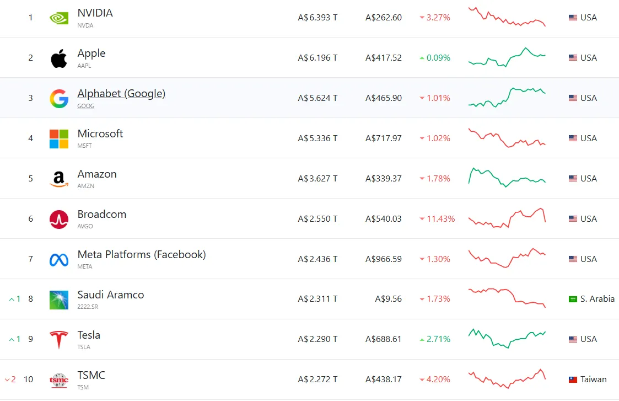Click the Amazon logo icon
619x401 pixels.
[59, 179]
